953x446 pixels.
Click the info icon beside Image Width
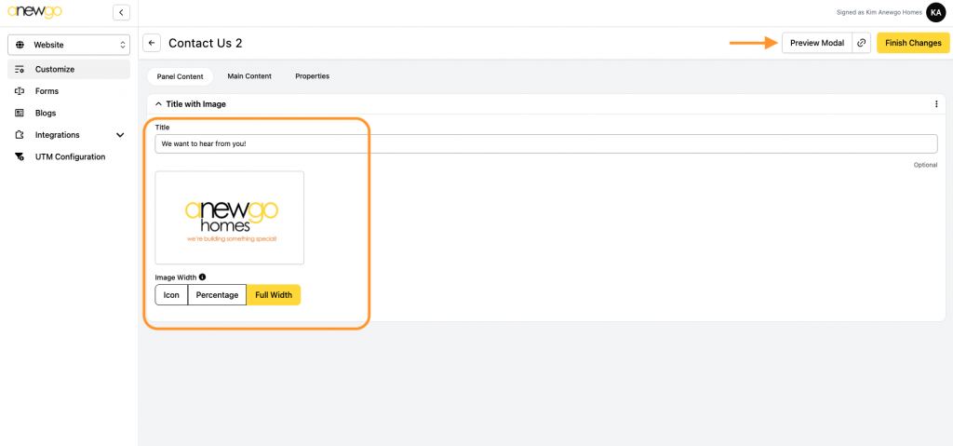pyautogui.click(x=202, y=277)
